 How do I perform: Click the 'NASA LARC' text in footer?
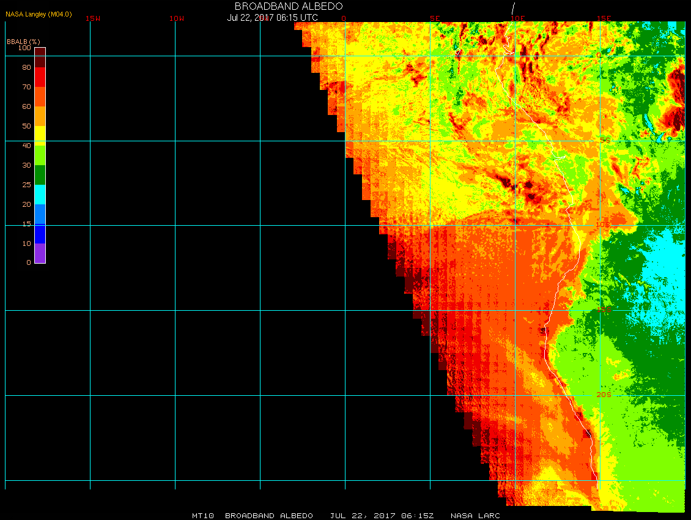click(475, 516)
